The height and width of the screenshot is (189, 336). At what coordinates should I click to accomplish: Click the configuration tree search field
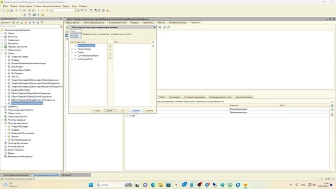30,26
